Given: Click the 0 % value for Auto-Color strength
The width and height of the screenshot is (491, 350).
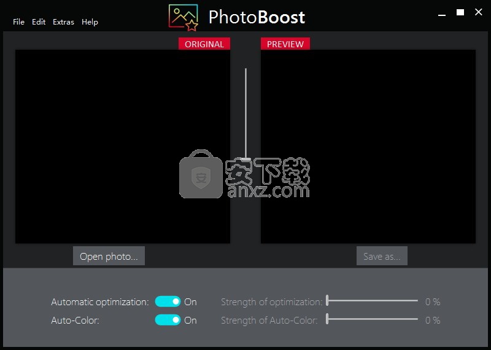Looking at the screenshot, I should (x=433, y=321).
